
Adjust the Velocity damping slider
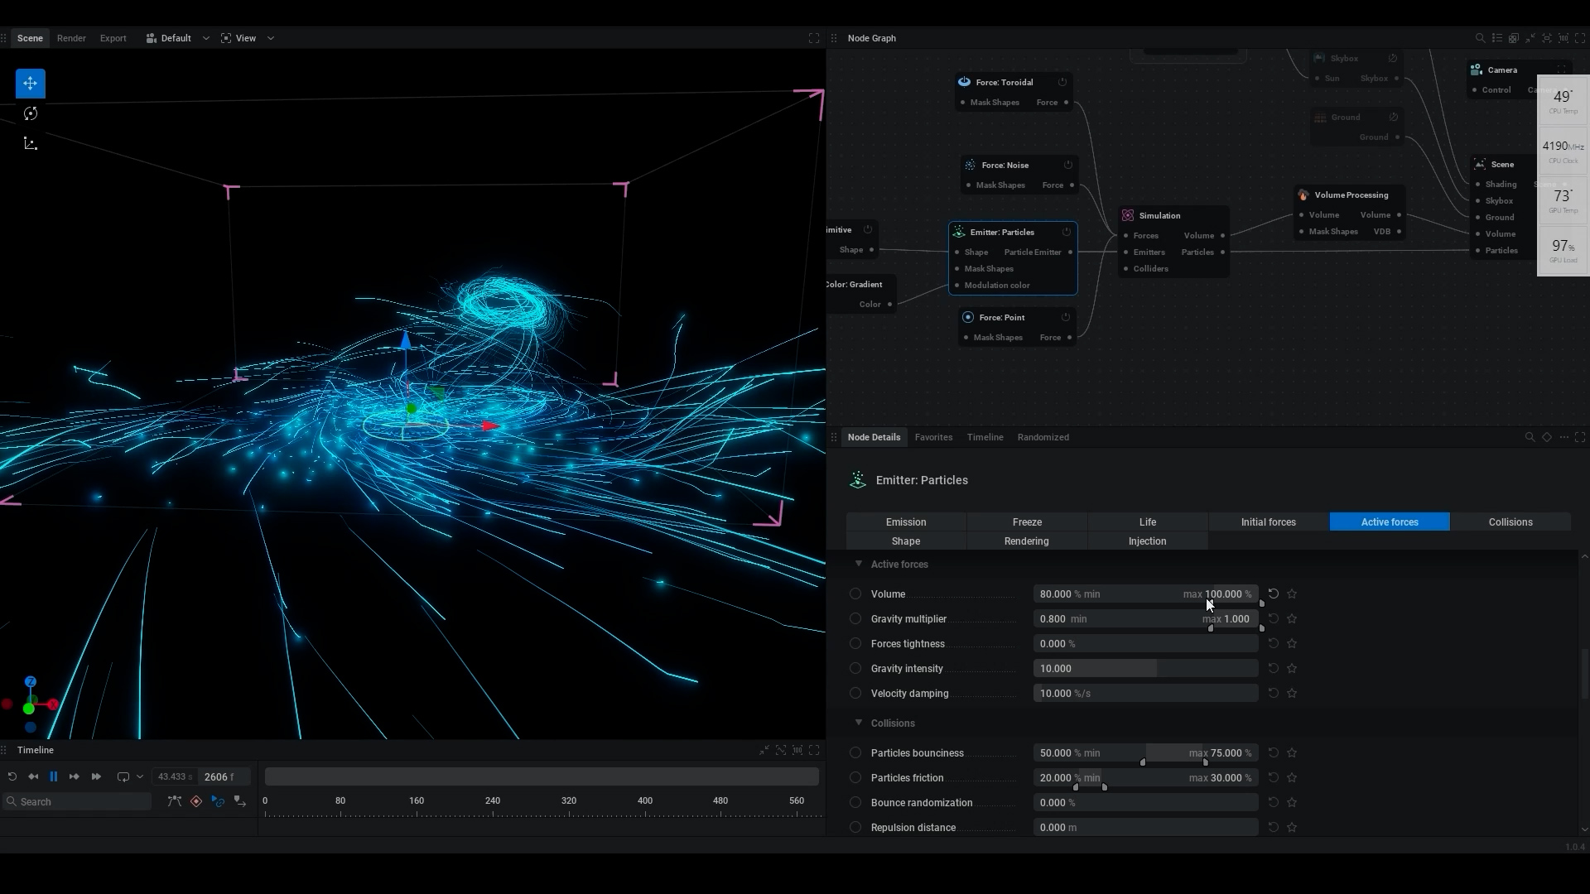pos(1146,693)
